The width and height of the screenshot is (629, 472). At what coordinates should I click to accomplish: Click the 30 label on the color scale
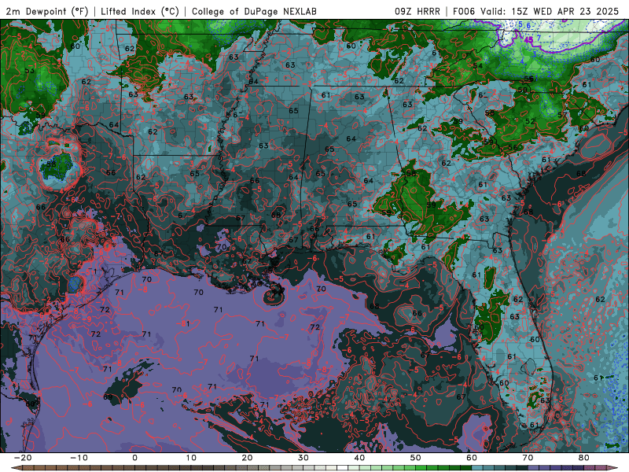pos(303,458)
